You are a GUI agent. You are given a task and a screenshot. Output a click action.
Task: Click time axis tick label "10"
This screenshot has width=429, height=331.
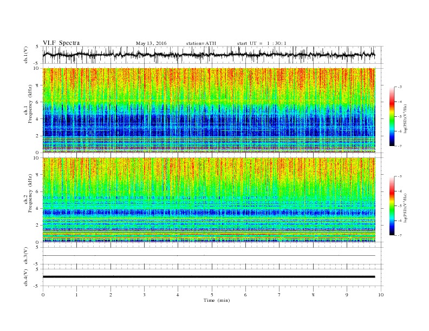(381, 295)
